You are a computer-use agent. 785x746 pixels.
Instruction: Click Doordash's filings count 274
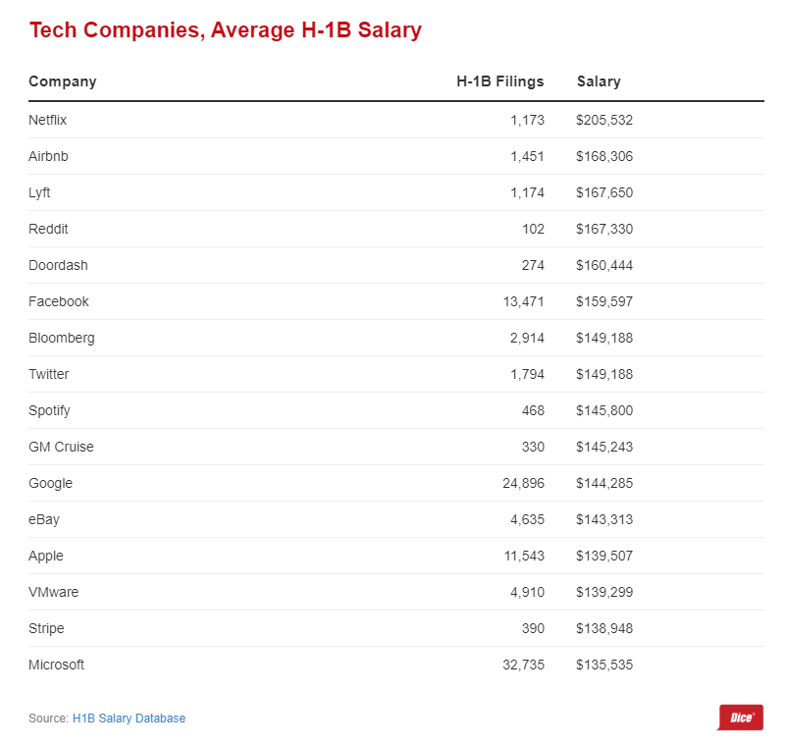533,265
